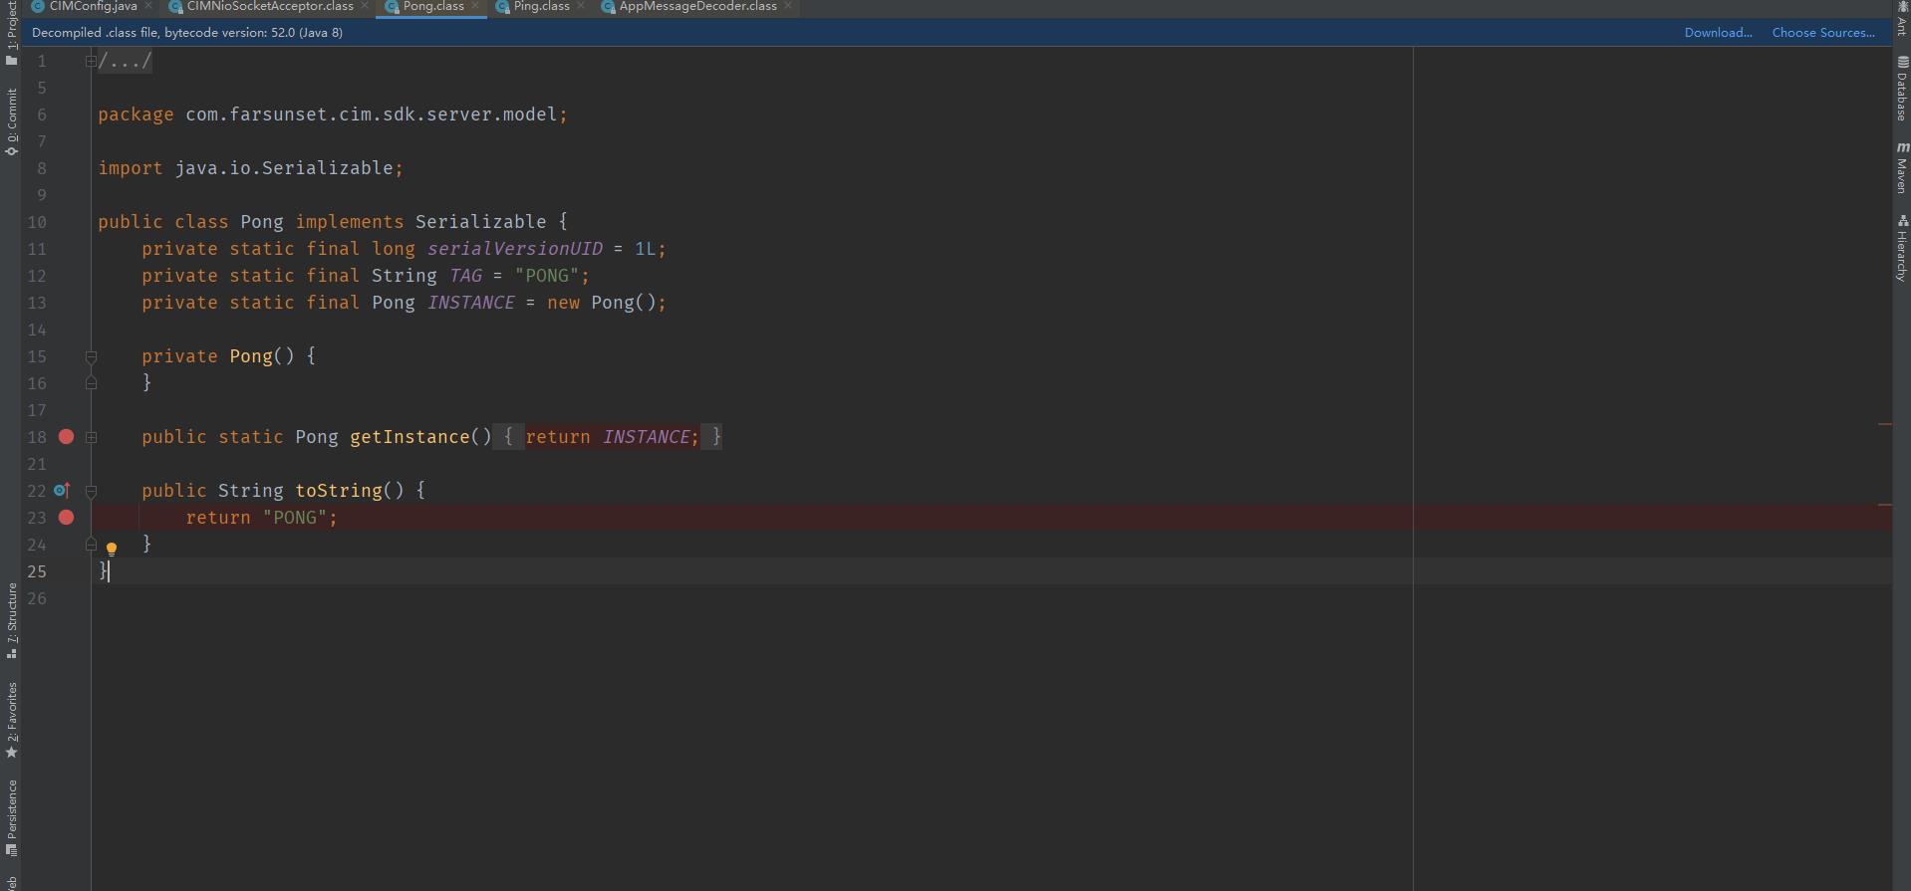Close the CIMNioSocketAcceptor.class tab

tap(365, 6)
